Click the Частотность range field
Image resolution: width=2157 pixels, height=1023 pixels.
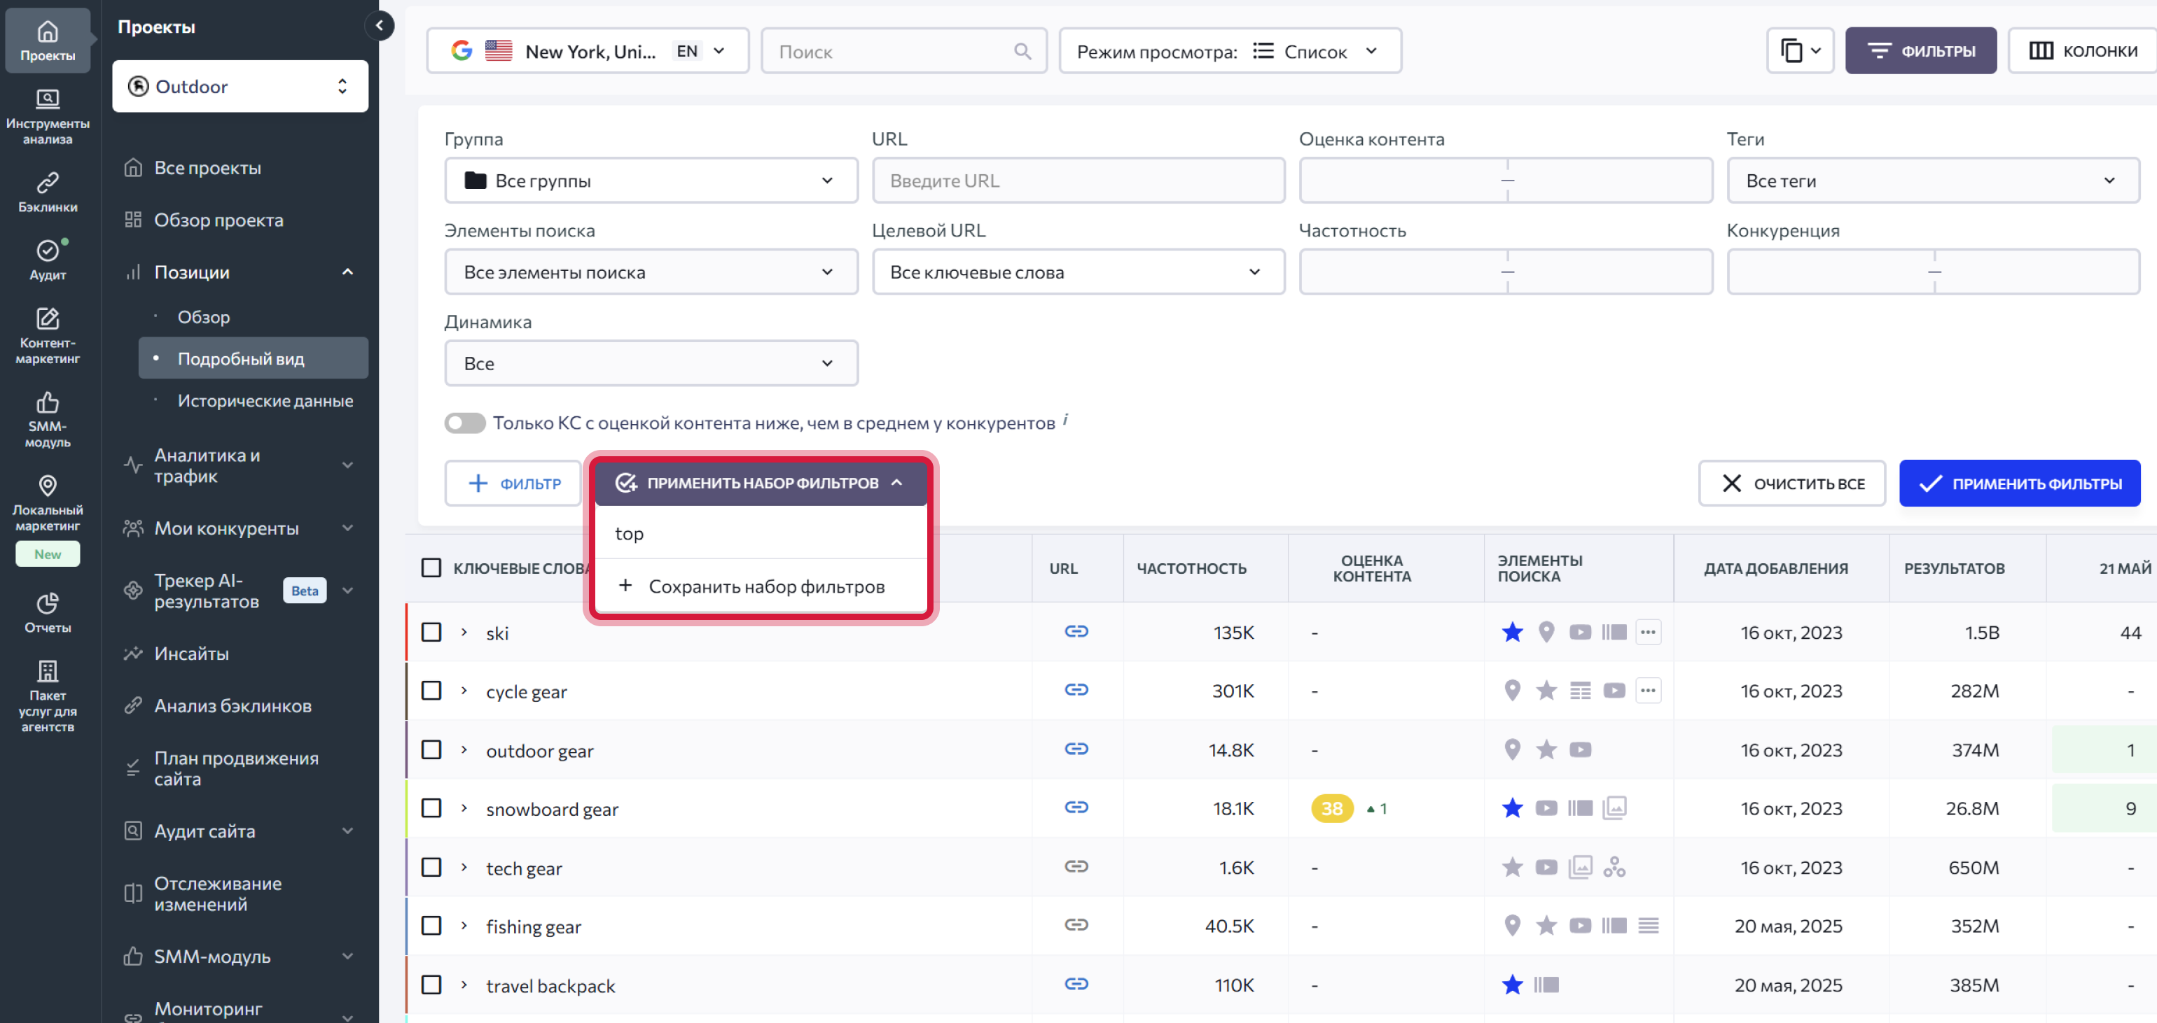pos(1506,272)
